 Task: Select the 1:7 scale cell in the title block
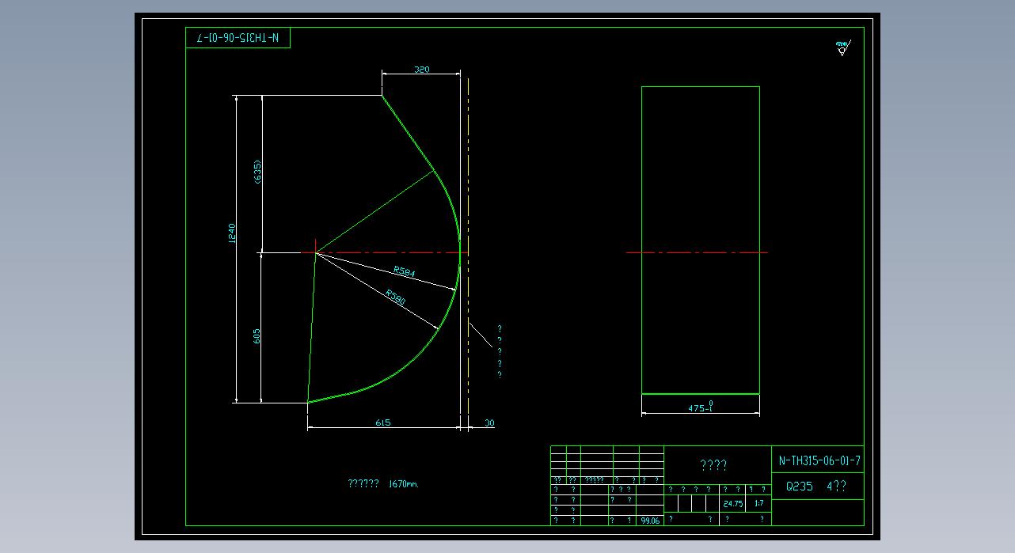coord(759,504)
